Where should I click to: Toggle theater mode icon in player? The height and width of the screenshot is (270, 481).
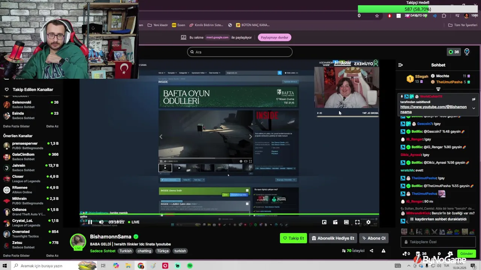pyautogui.click(x=346, y=222)
